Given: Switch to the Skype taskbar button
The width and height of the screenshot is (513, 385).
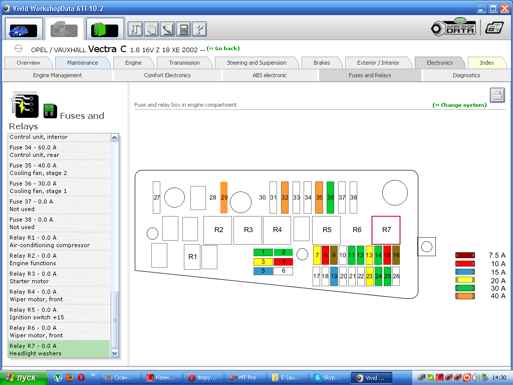Looking at the screenshot, I should tap(329, 378).
